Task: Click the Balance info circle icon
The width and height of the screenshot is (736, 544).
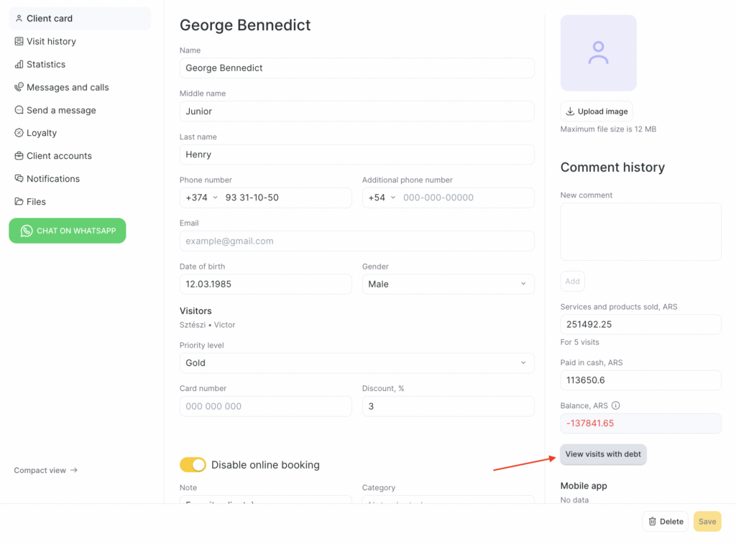Action: pyautogui.click(x=616, y=405)
